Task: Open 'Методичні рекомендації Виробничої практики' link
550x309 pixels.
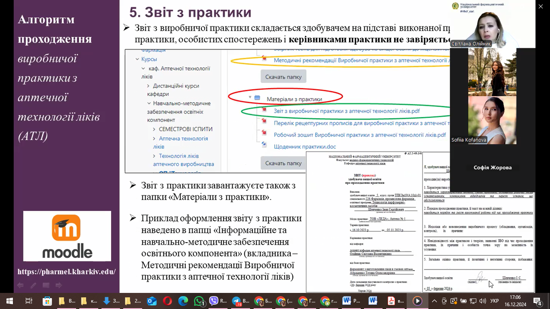Action: click(362, 60)
